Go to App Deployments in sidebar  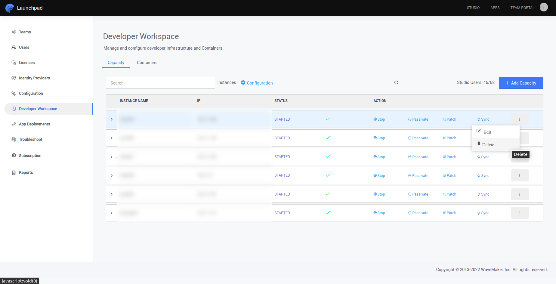(x=34, y=124)
